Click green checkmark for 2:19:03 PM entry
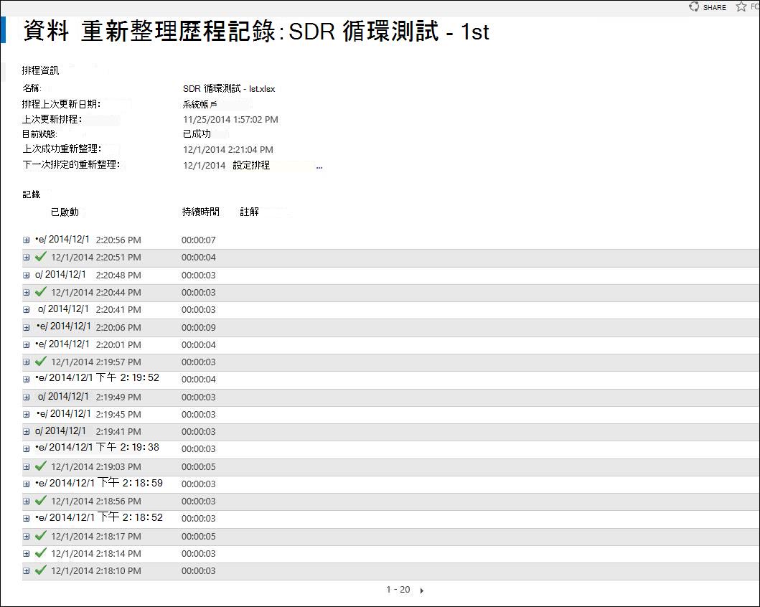Screen dimensions: 760x607 coord(41,466)
